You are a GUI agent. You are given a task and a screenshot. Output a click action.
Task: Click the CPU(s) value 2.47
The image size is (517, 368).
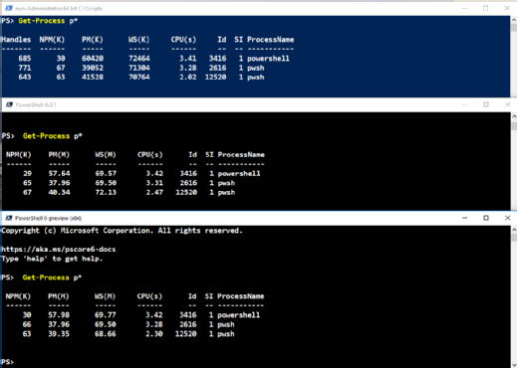(x=154, y=192)
